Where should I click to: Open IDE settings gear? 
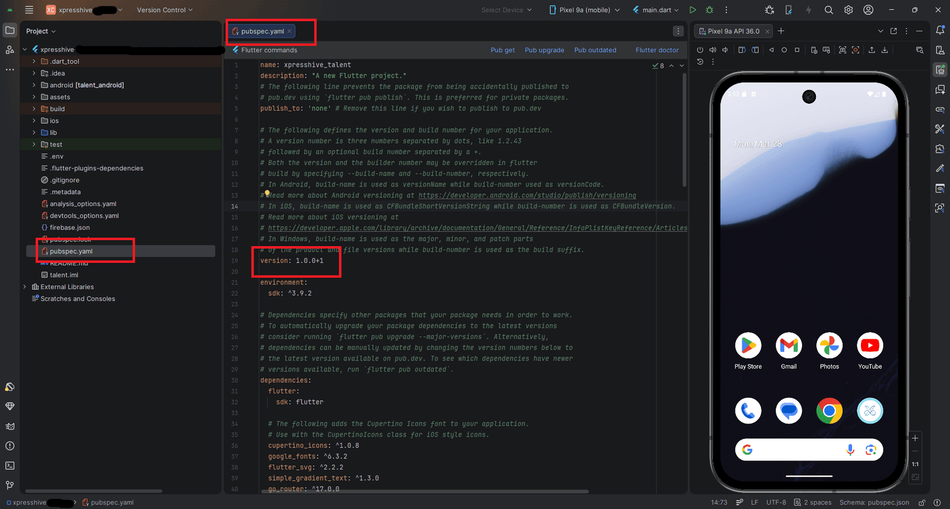click(x=848, y=10)
